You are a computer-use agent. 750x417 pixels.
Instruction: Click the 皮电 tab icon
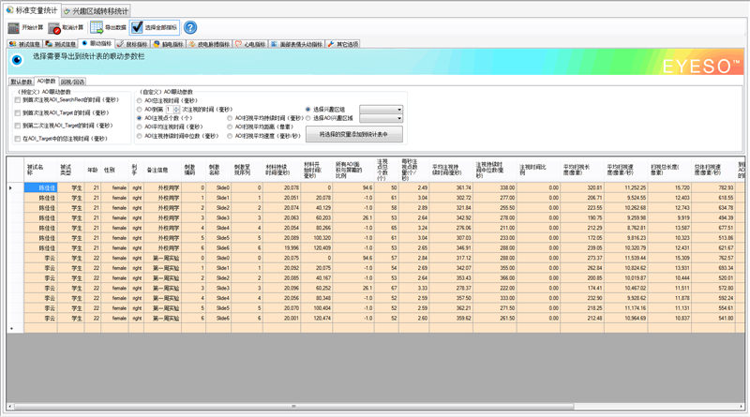coord(192,44)
